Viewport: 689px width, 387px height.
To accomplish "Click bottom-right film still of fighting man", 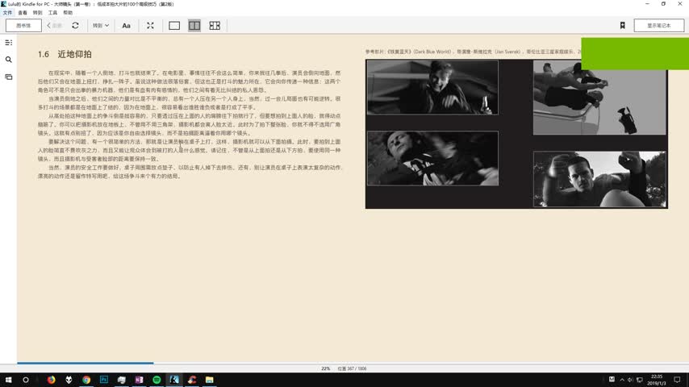I will (599, 179).
